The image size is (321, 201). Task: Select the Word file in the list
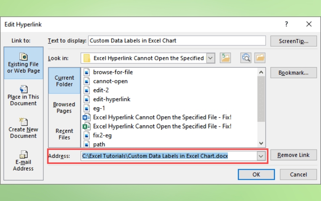162,117
